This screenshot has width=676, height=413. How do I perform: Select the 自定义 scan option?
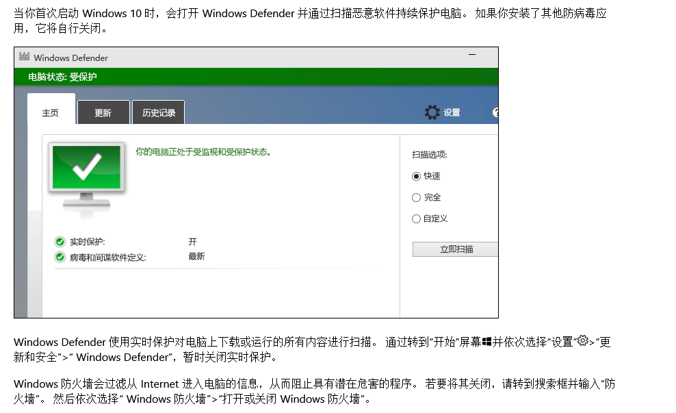[416, 218]
